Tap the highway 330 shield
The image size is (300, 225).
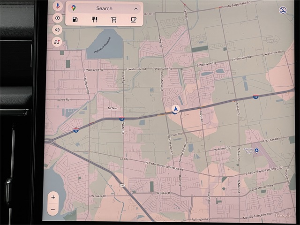tap(122, 185)
